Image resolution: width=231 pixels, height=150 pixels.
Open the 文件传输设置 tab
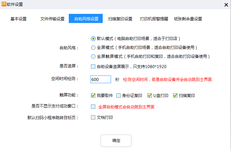[52, 19]
